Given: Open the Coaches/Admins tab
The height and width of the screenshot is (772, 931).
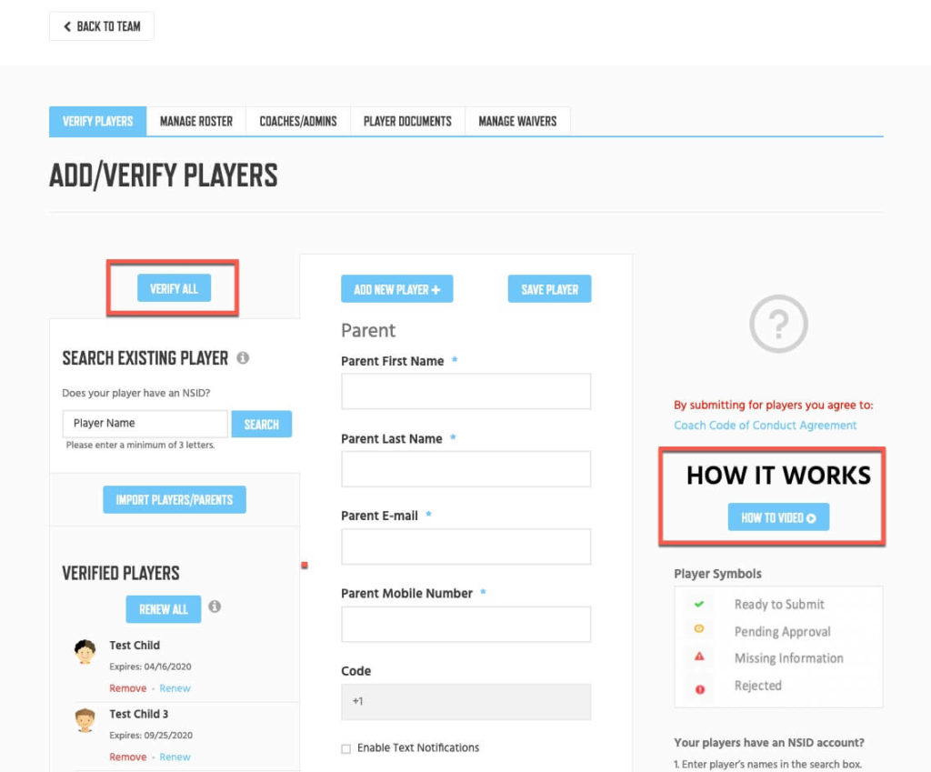Looking at the screenshot, I should 298,122.
